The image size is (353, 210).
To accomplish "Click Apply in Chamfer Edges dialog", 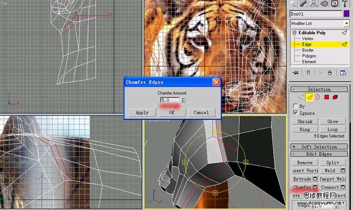I will (x=142, y=113).
